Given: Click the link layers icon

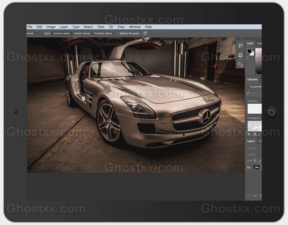Looking at the screenshot, I should coord(255,196).
